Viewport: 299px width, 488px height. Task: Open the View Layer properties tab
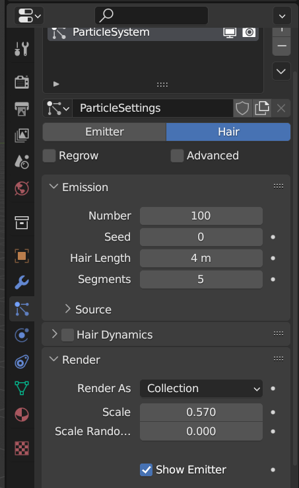pos(22,135)
